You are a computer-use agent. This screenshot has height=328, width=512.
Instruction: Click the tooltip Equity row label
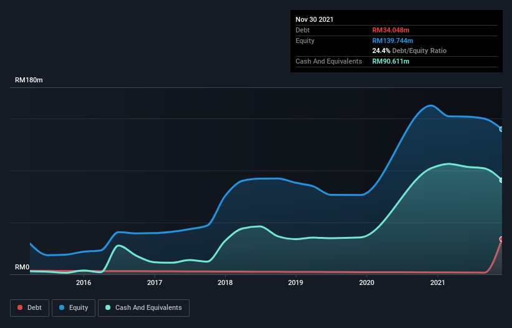pyautogui.click(x=305, y=41)
